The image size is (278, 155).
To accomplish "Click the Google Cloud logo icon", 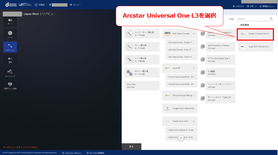I will pos(167,108).
